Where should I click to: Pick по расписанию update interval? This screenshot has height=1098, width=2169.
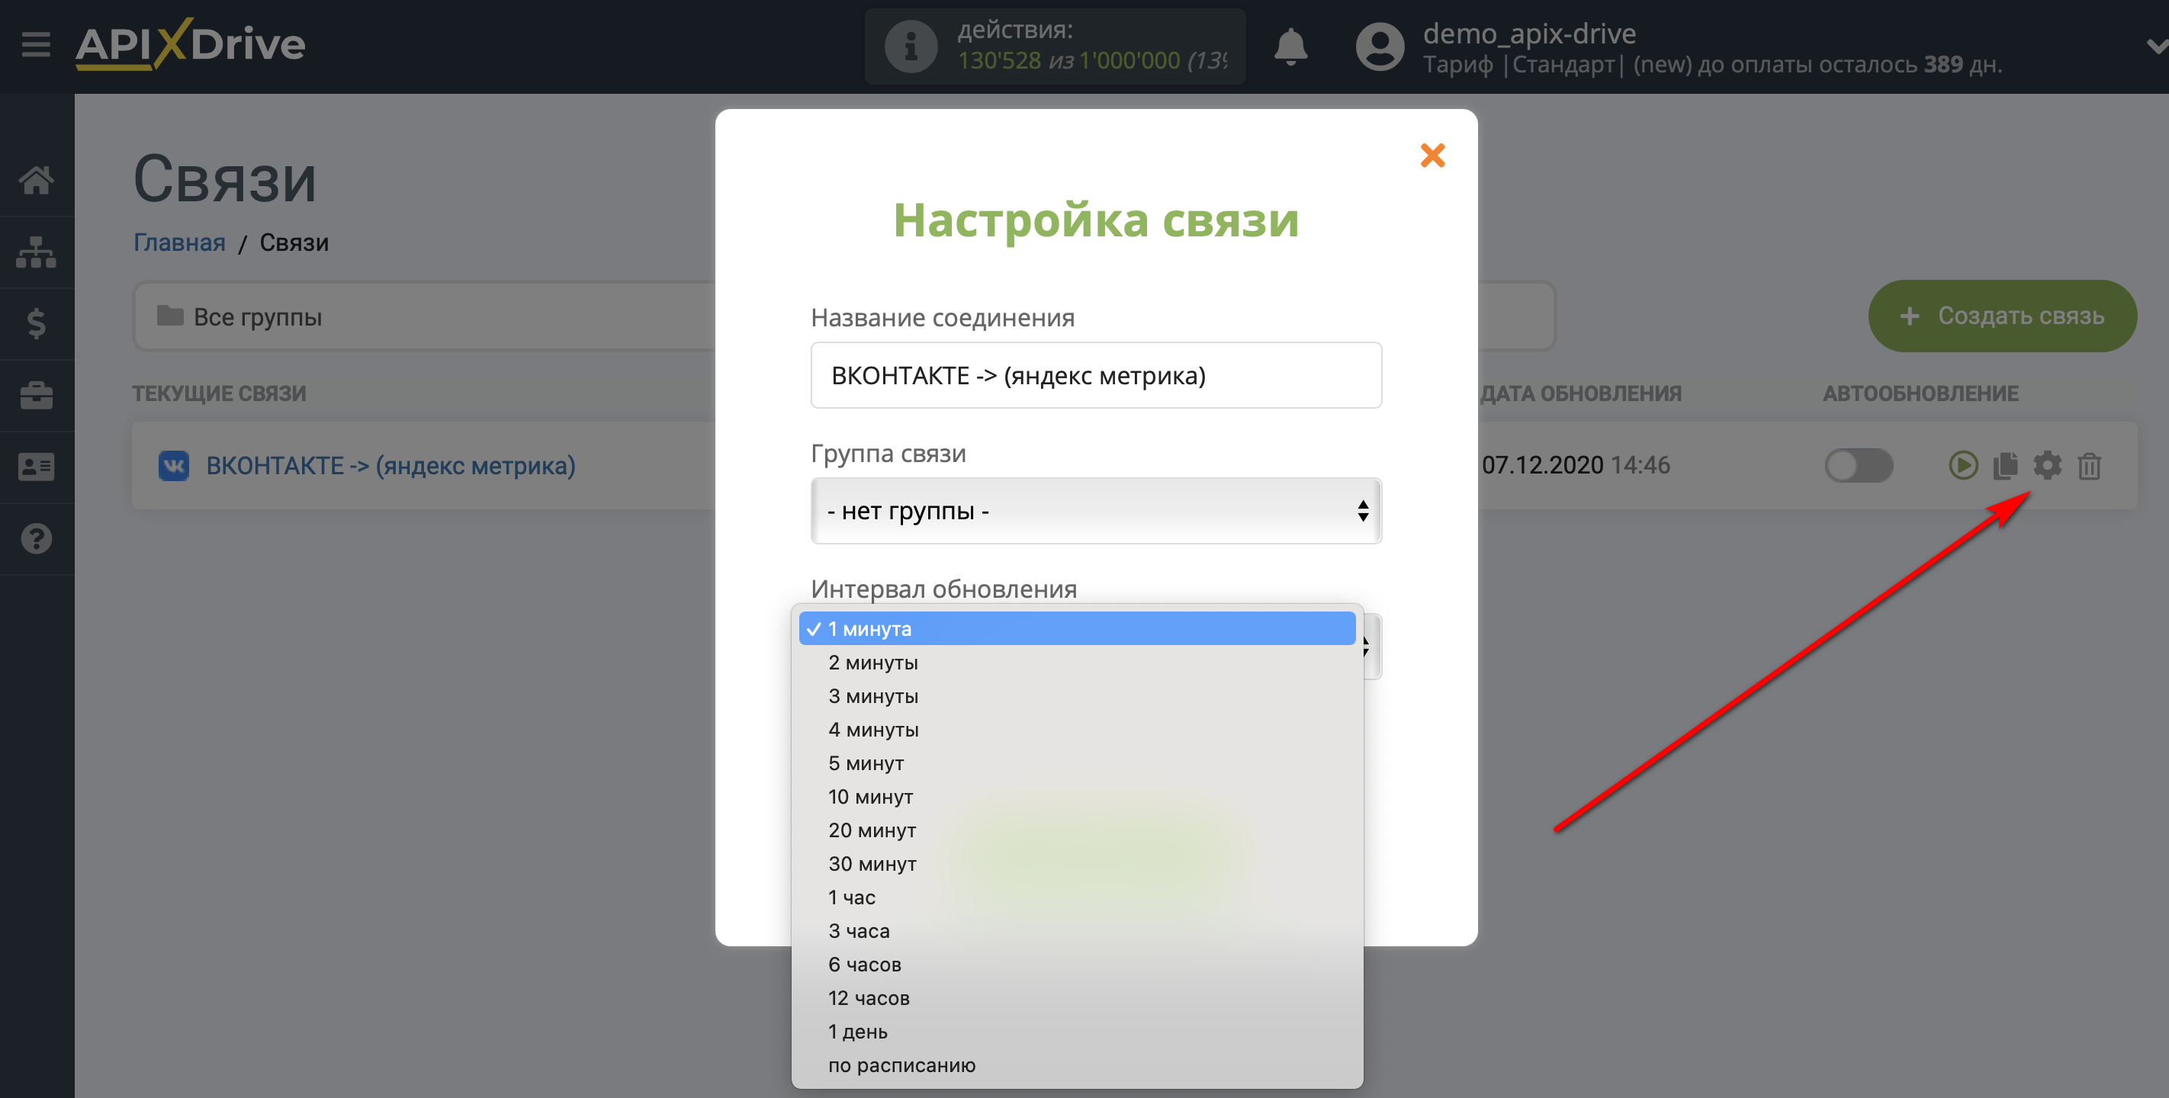[x=1077, y=1065]
